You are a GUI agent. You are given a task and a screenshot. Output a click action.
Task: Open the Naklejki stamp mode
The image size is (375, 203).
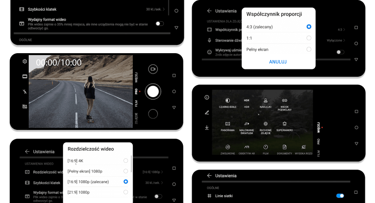point(265,100)
